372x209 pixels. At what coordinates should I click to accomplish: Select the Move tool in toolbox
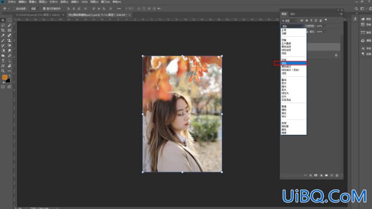(3, 20)
